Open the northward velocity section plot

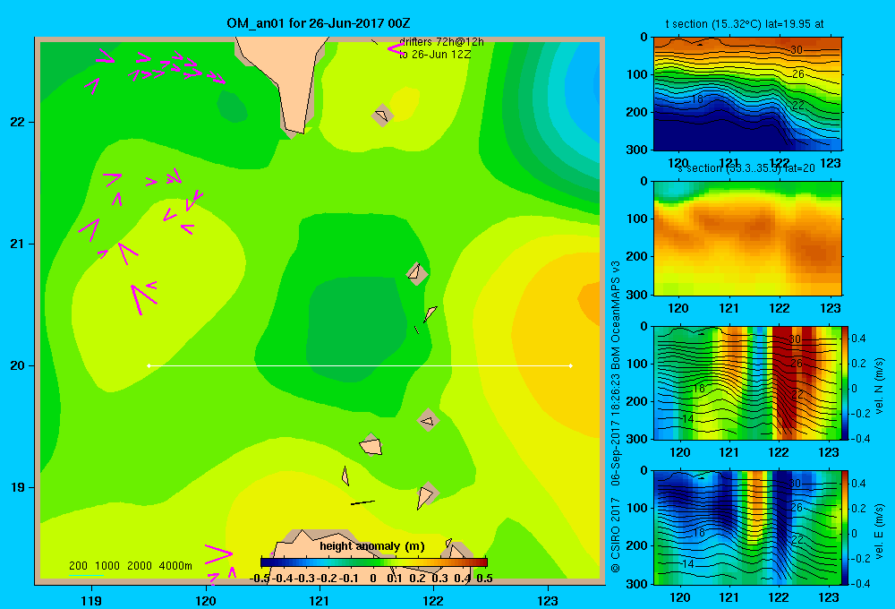(x=747, y=382)
